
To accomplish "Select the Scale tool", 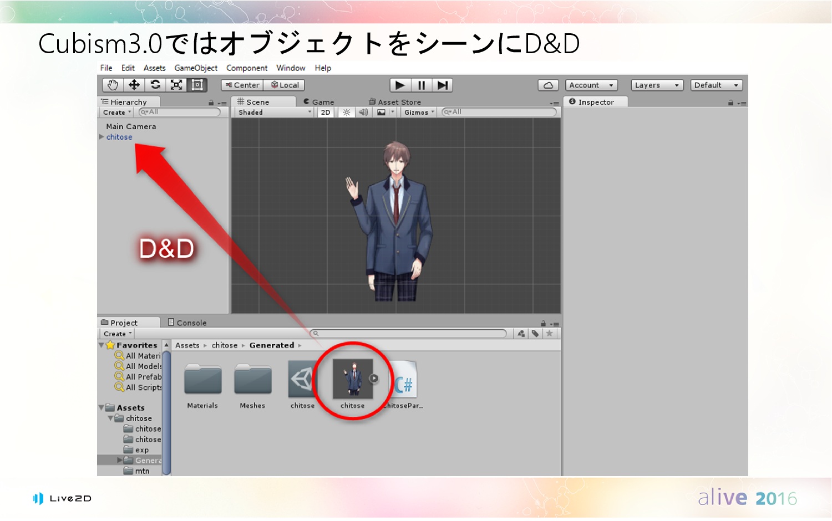I will [176, 85].
